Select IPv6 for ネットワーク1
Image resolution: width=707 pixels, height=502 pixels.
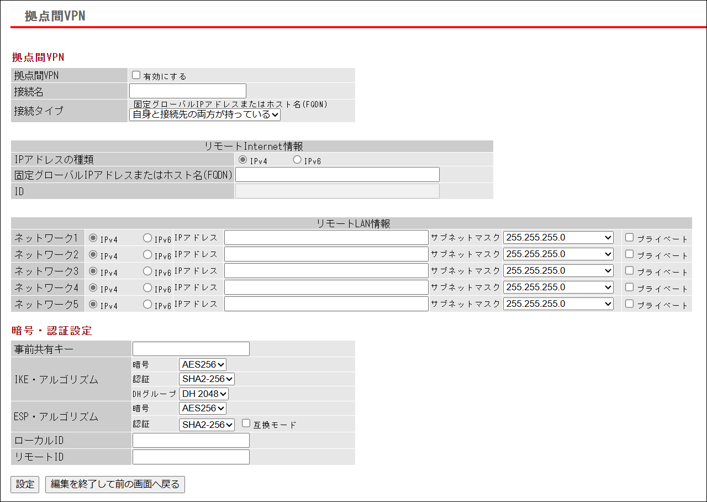pyautogui.click(x=147, y=238)
